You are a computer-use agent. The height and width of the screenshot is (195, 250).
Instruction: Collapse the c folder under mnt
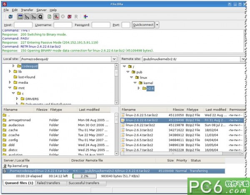[13, 93]
